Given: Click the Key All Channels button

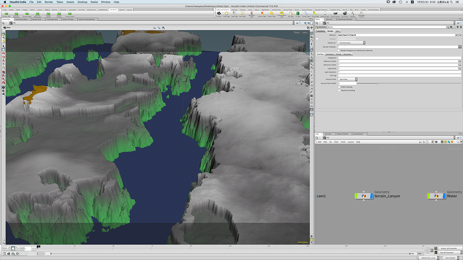Looking at the screenshot, I should pos(447,252).
